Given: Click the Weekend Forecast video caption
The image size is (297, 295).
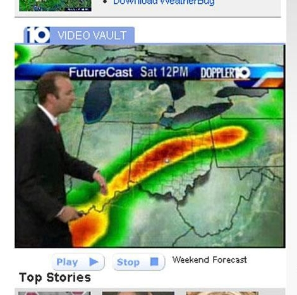Looking at the screenshot, I should click(x=210, y=260).
